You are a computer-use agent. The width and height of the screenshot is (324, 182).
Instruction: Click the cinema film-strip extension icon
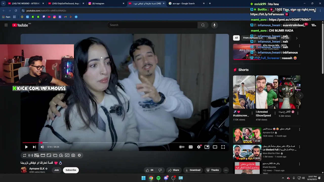(43, 155)
